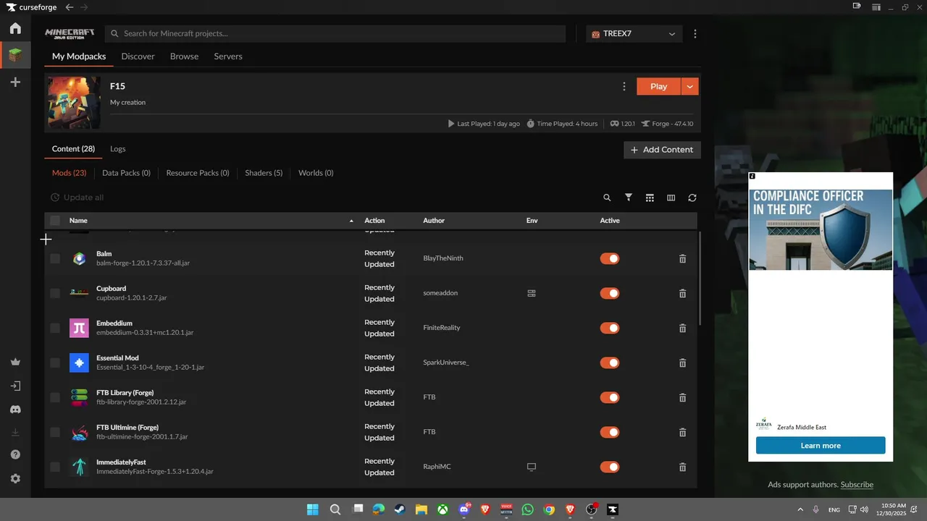Refresh the mod list with refresh icon

[692, 198]
